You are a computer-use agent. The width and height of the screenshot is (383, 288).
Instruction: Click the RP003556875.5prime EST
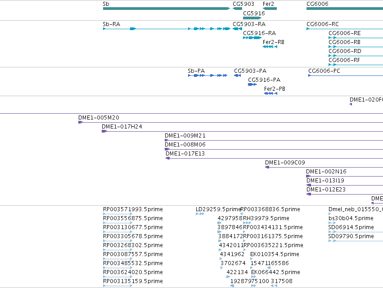(118, 223)
